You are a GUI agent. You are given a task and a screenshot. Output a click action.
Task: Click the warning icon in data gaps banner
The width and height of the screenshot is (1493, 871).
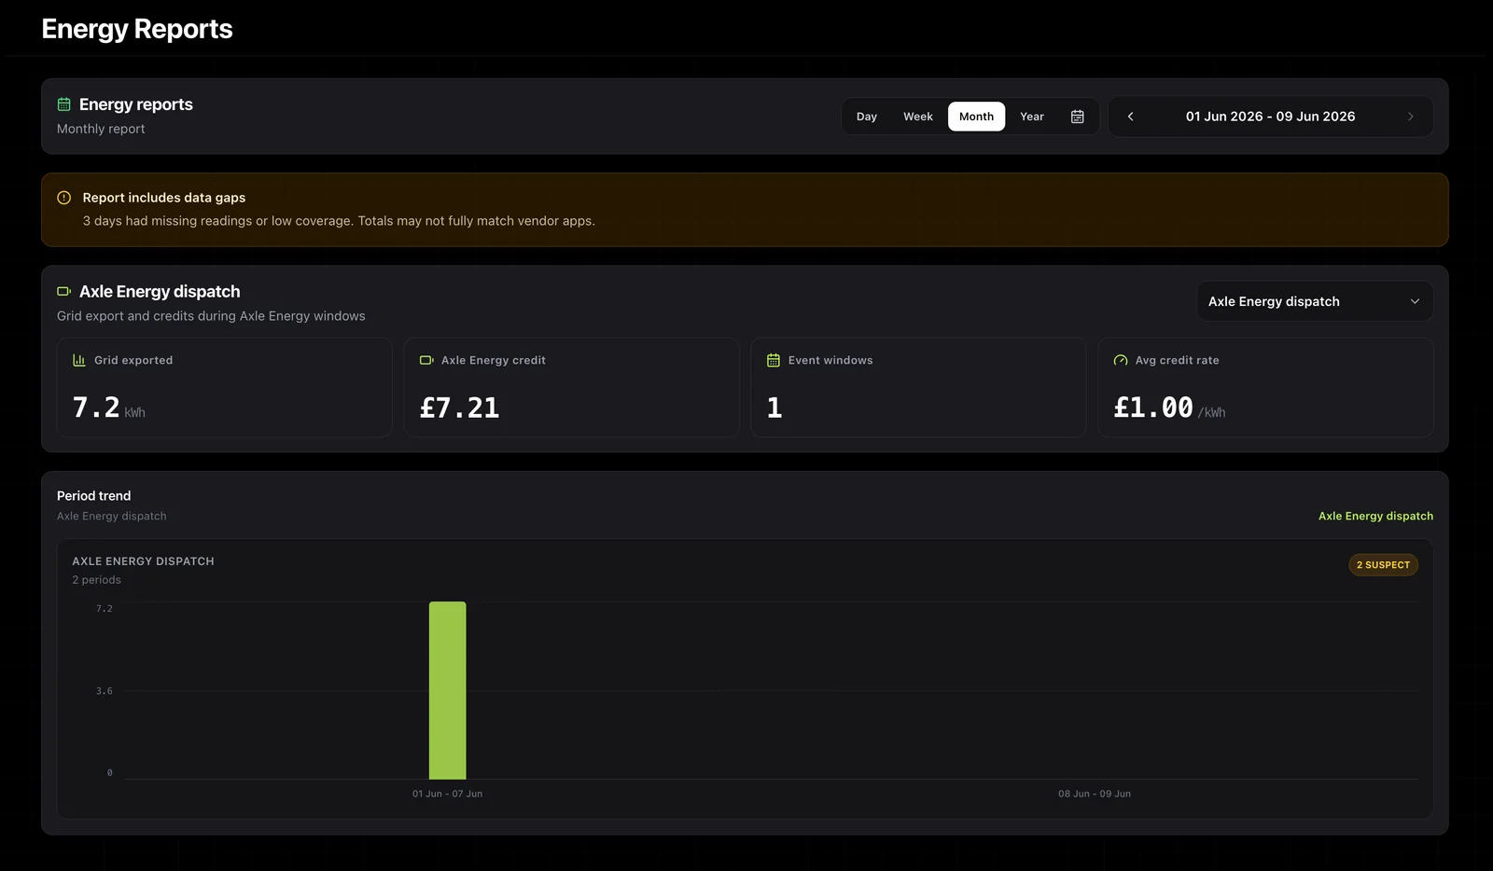(x=64, y=198)
